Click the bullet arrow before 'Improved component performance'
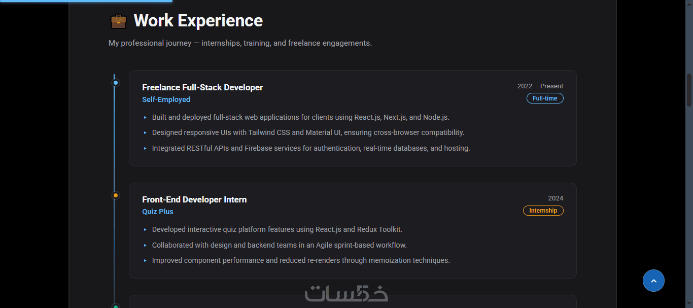The width and height of the screenshot is (693, 308). point(145,261)
